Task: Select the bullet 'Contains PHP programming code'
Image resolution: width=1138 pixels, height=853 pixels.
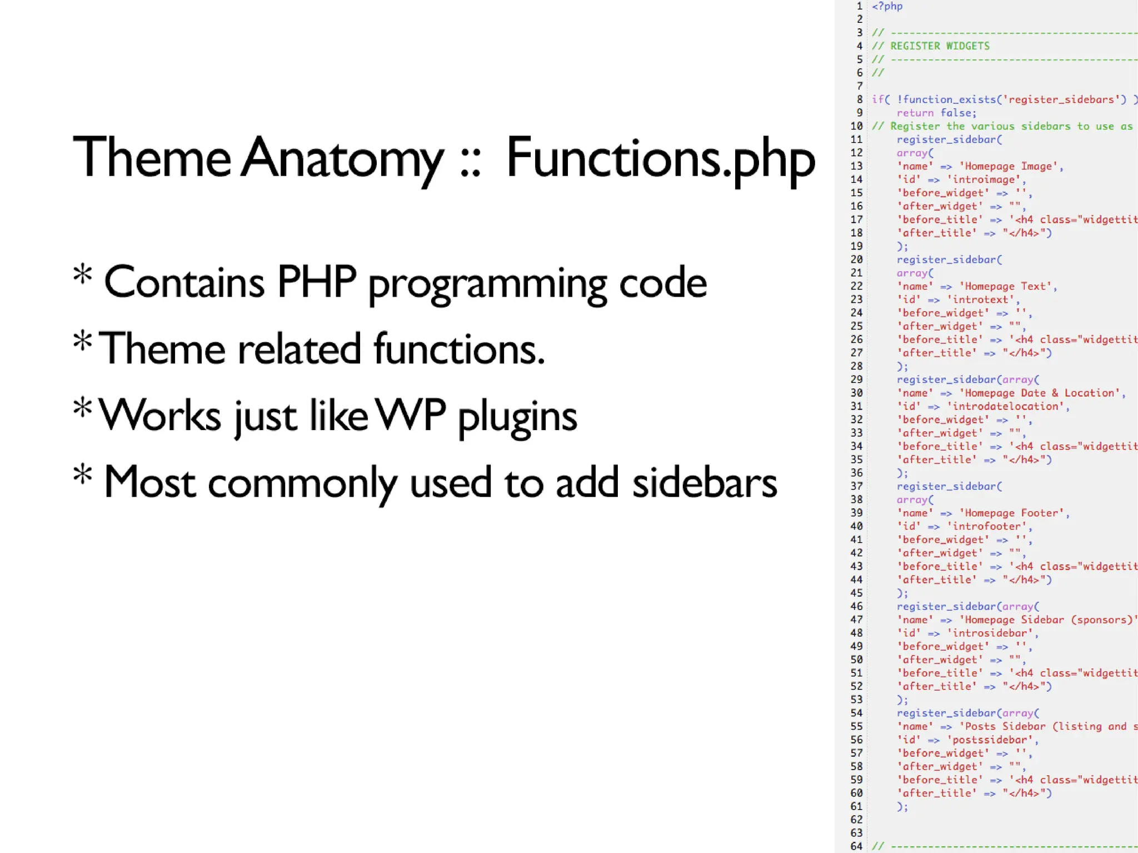Action: 390,283
